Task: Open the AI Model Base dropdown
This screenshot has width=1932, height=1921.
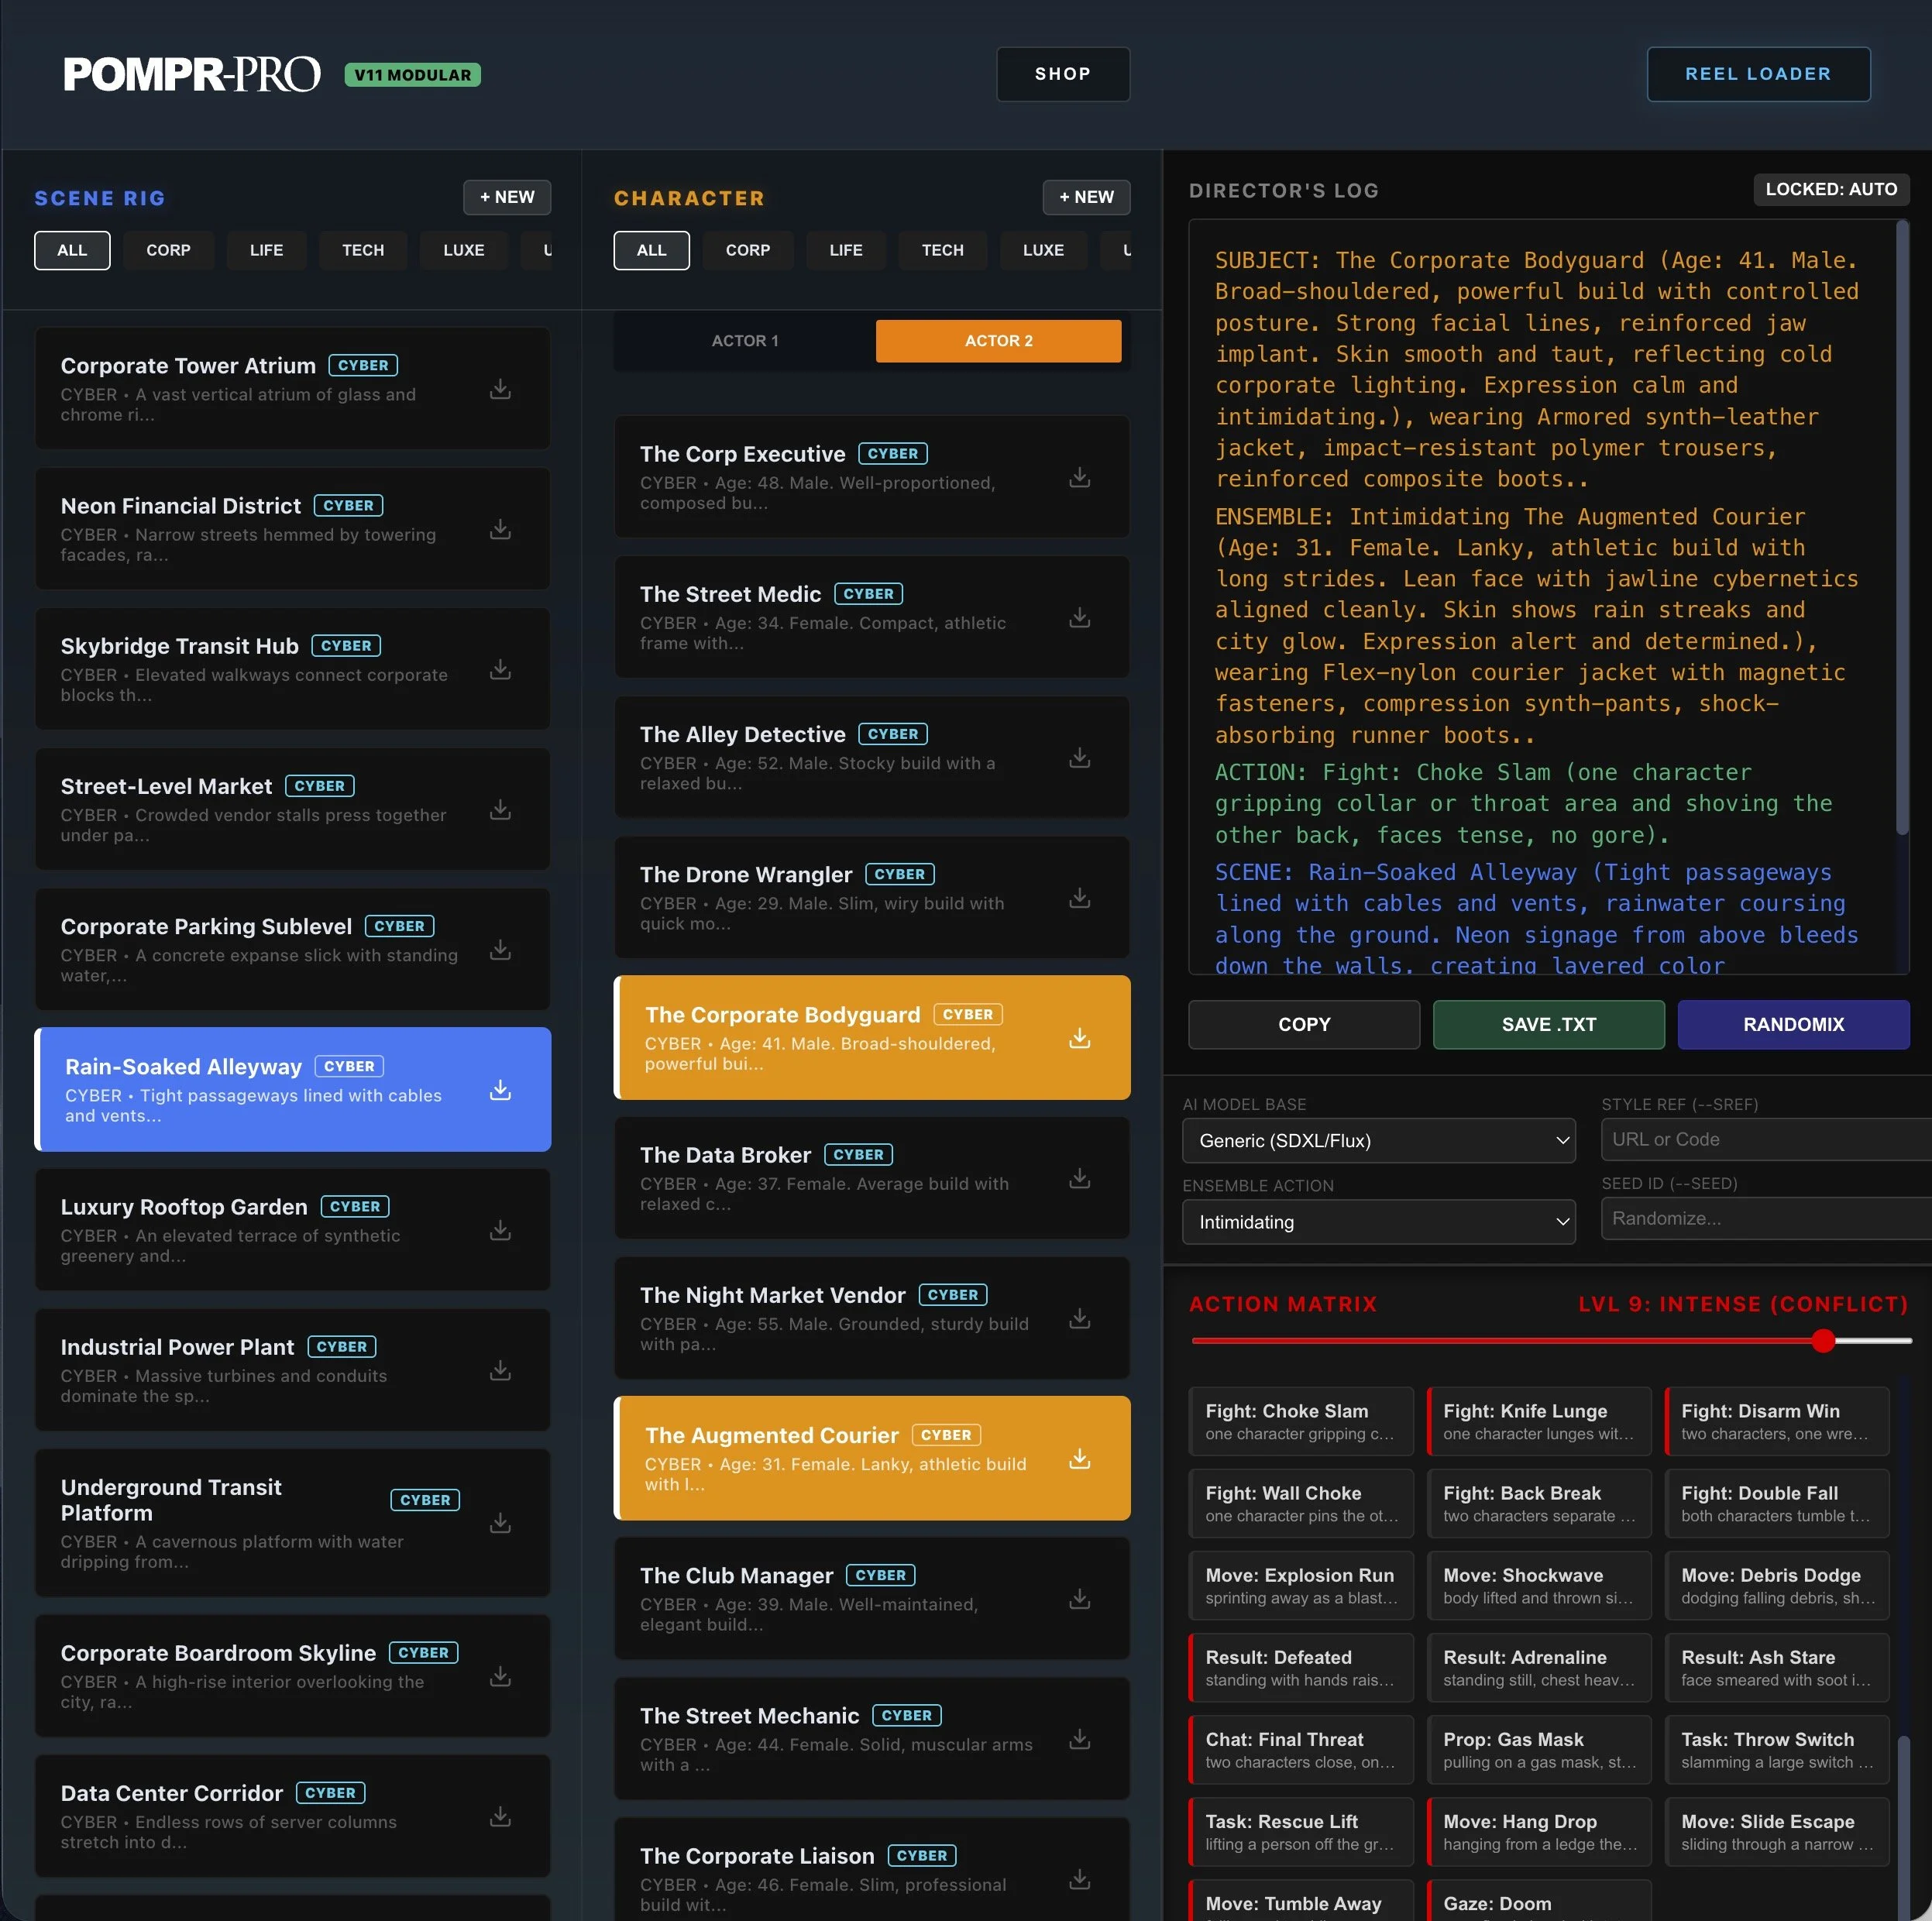Action: (x=1378, y=1141)
